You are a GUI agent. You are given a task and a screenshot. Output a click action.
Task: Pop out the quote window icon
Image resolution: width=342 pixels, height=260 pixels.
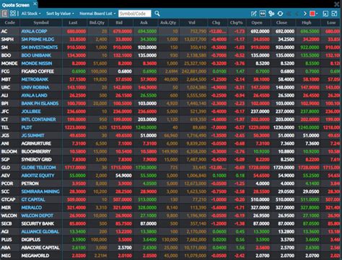tap(325, 14)
